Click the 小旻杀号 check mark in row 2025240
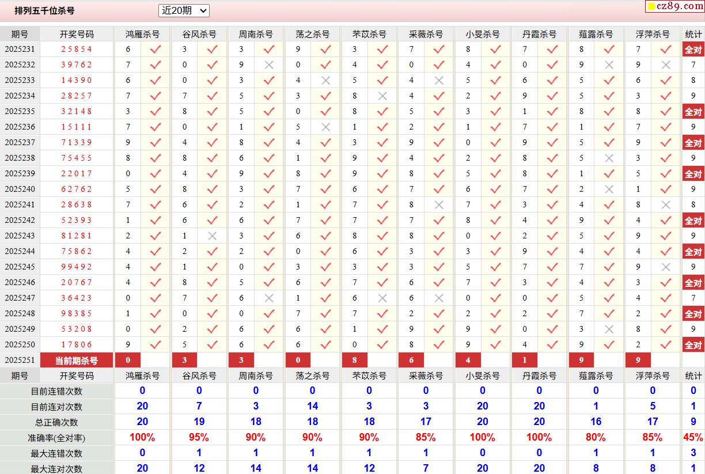705x474 pixels. pos(495,189)
